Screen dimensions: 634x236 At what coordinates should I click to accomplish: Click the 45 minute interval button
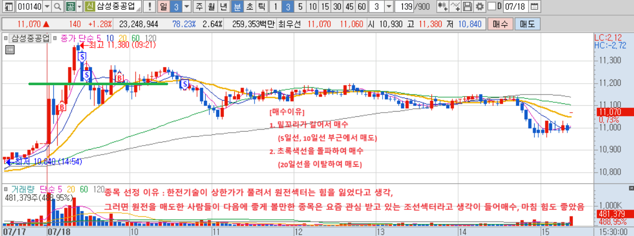[x=349, y=7]
